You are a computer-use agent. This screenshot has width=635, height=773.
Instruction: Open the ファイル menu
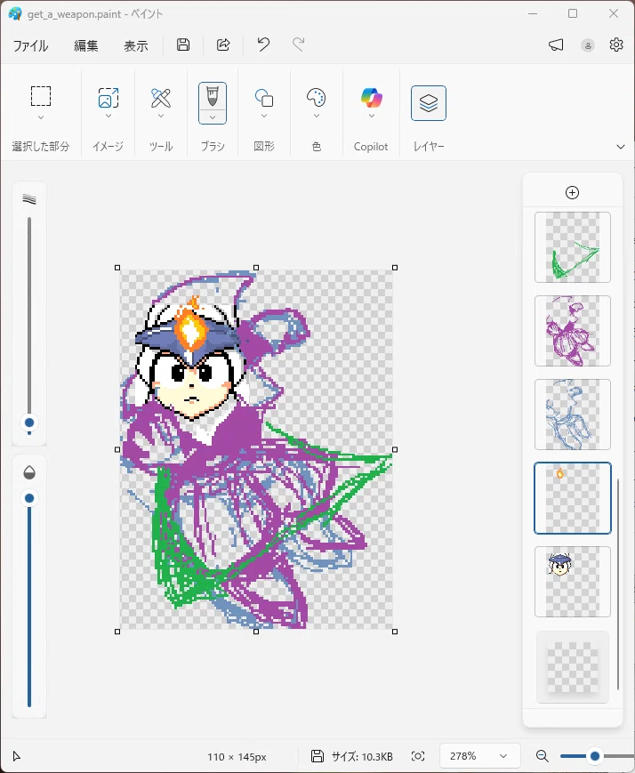30,46
